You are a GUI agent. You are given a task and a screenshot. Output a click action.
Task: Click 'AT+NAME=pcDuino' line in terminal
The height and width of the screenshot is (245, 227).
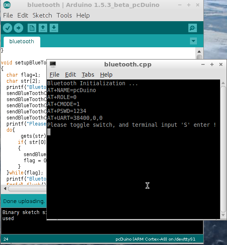(72, 90)
